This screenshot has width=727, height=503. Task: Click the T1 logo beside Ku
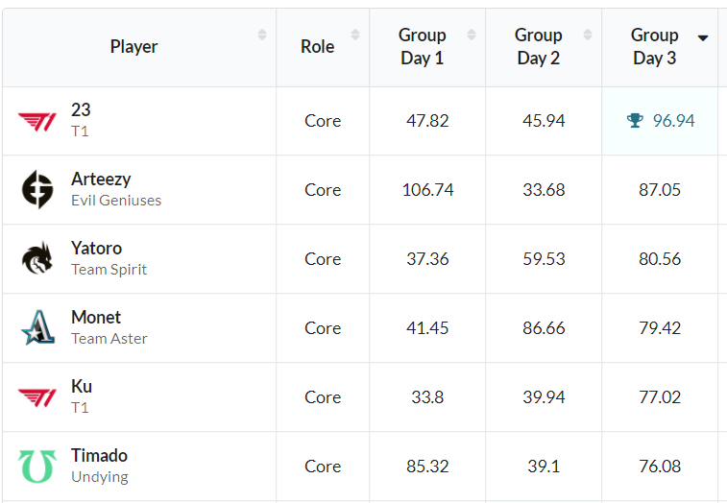[37, 397]
